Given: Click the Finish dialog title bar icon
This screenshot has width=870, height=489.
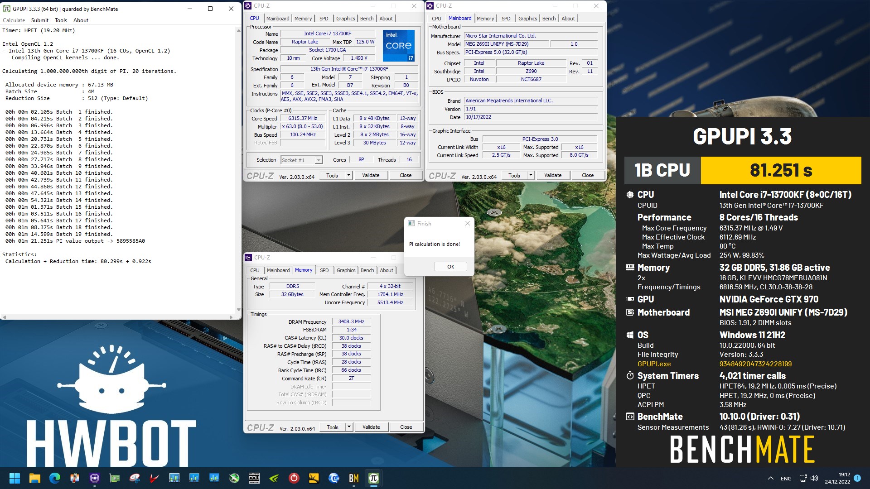Looking at the screenshot, I should tap(411, 223).
